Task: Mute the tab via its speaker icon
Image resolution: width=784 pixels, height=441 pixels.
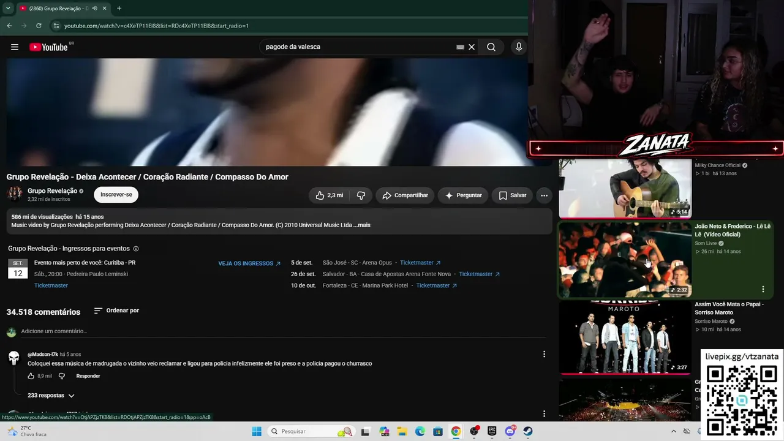Action: point(94,9)
